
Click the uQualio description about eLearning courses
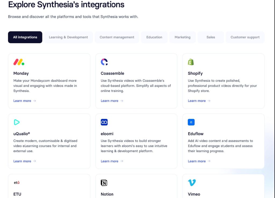coord(45,146)
